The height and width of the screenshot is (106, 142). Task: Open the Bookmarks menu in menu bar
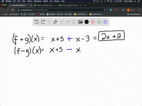(x=38, y=1)
